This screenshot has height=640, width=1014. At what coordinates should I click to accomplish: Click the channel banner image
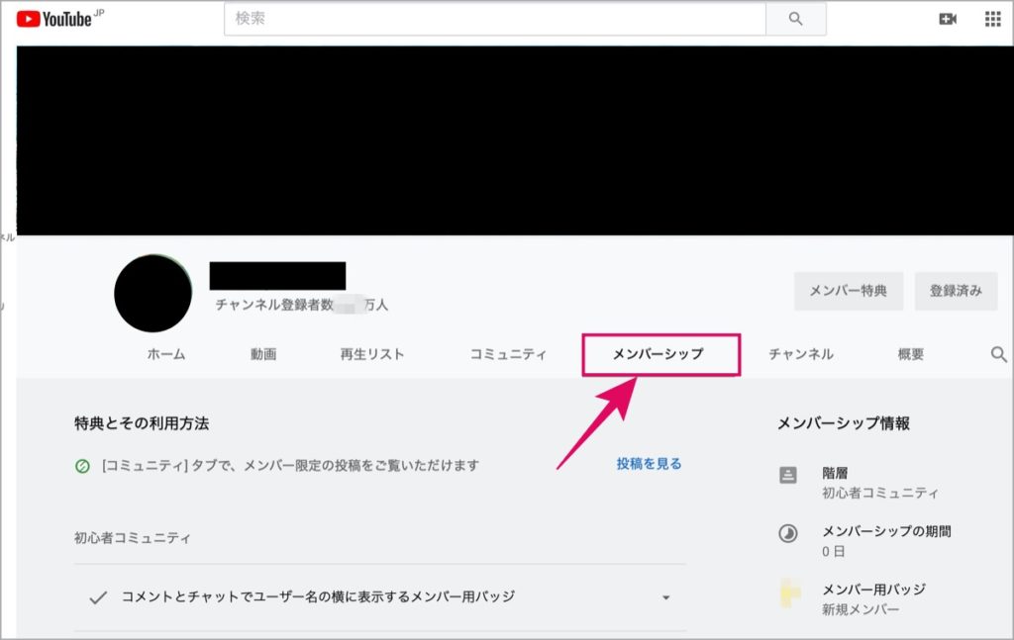pos(515,140)
